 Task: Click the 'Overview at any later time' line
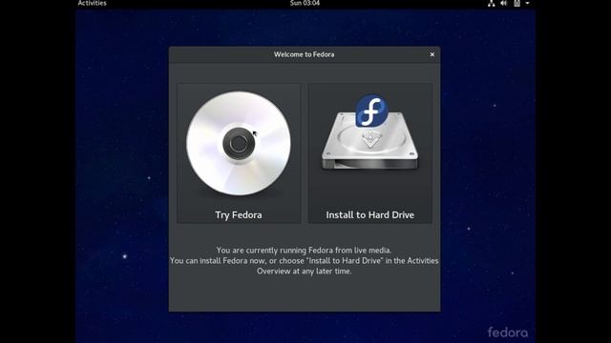(305, 271)
